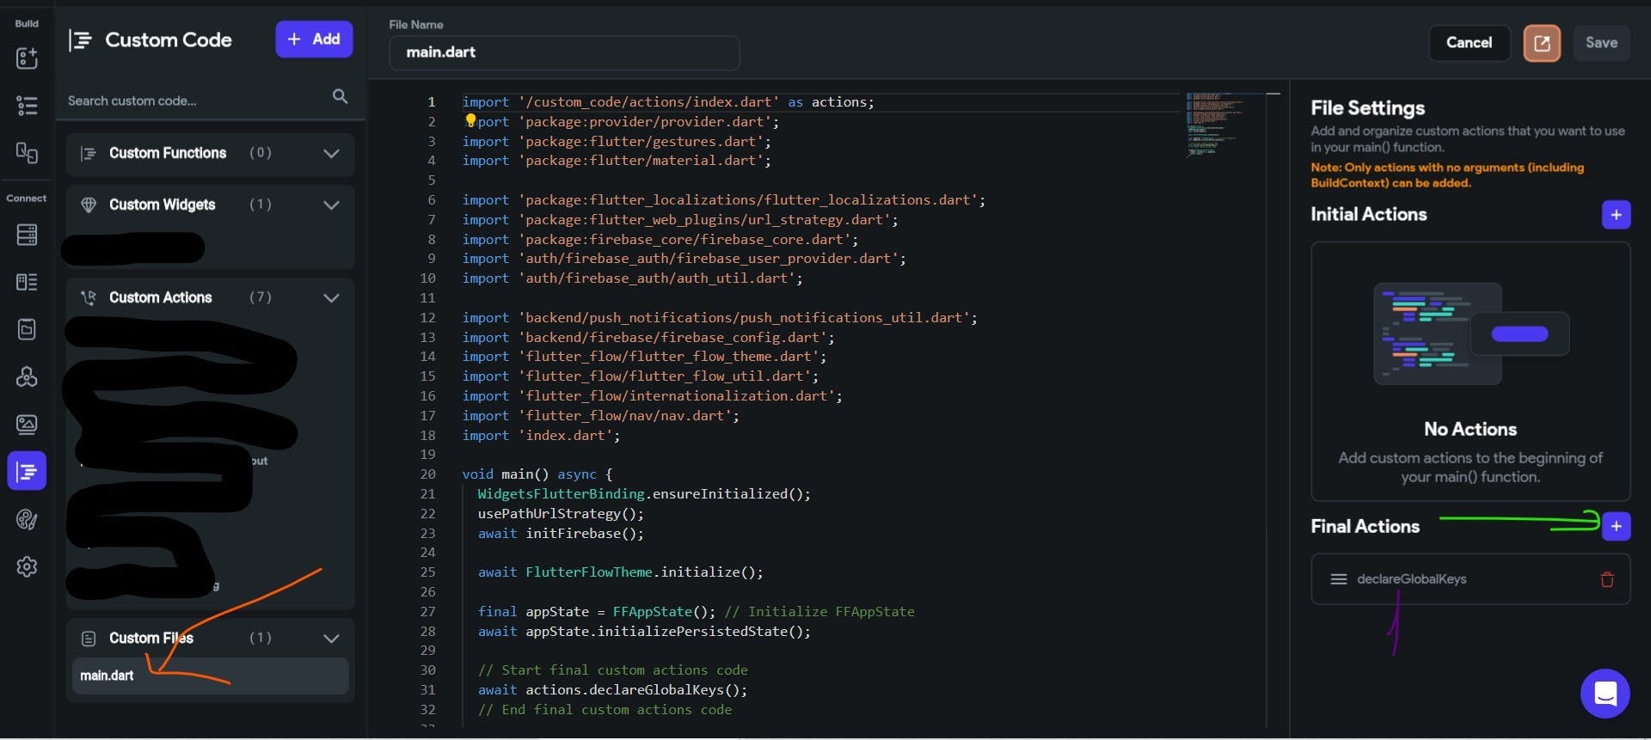The image size is (1651, 740).
Task: Click the orange open-in-new-window icon
Action: point(1541,43)
